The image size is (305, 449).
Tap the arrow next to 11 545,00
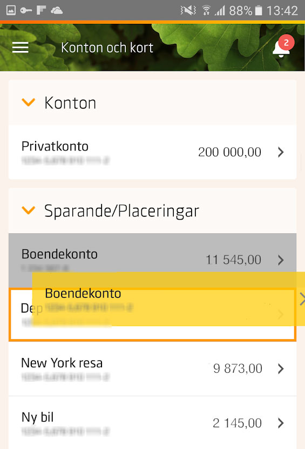[x=281, y=260]
